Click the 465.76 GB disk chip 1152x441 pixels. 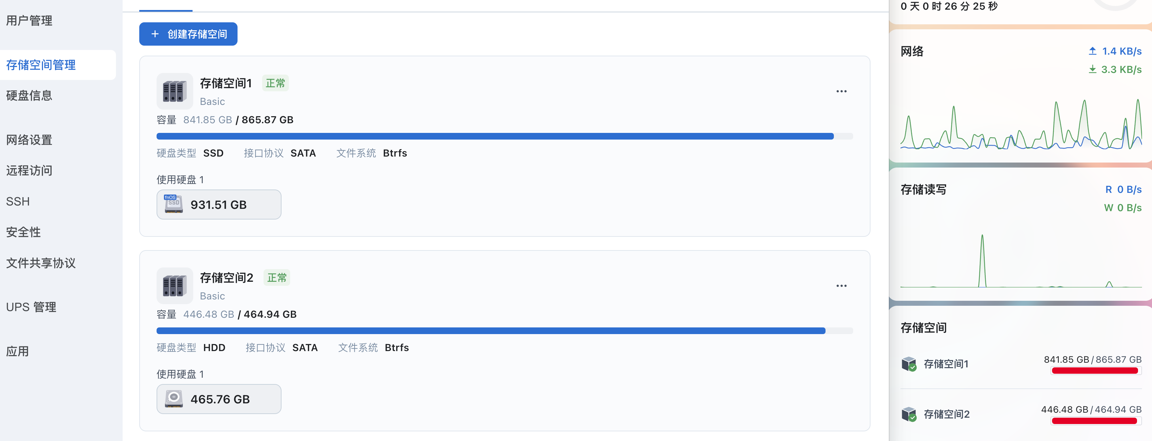tap(219, 399)
